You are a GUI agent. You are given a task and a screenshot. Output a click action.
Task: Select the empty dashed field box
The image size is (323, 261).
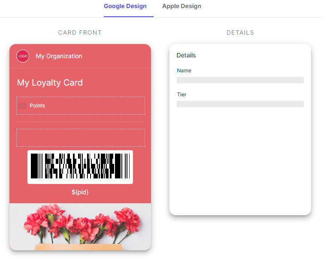[x=81, y=138]
